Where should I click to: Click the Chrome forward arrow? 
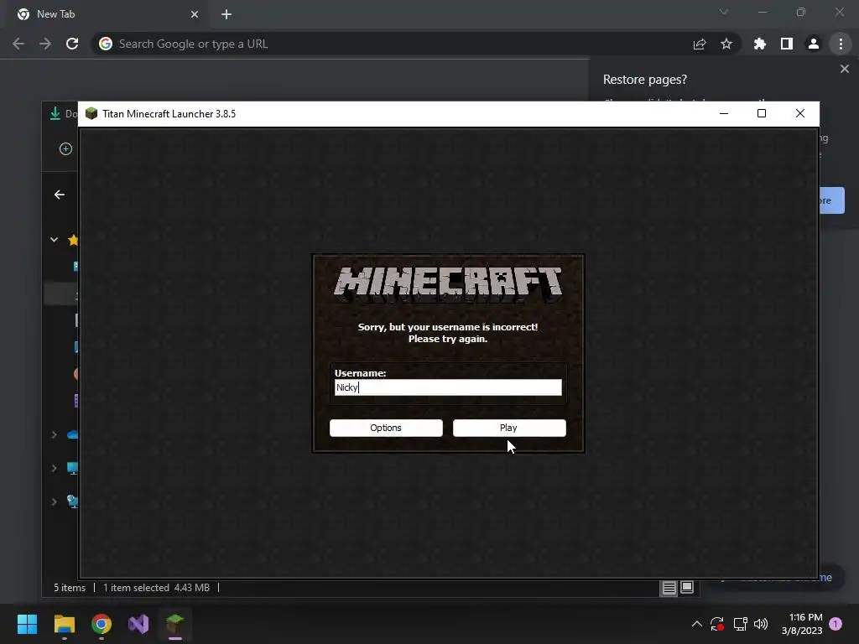(45, 44)
